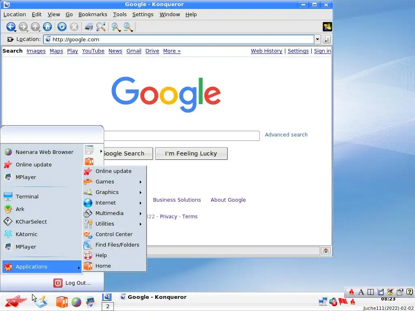The height and width of the screenshot is (311, 415).
Task: Click the muted volume tray icon
Action: [x=333, y=301]
